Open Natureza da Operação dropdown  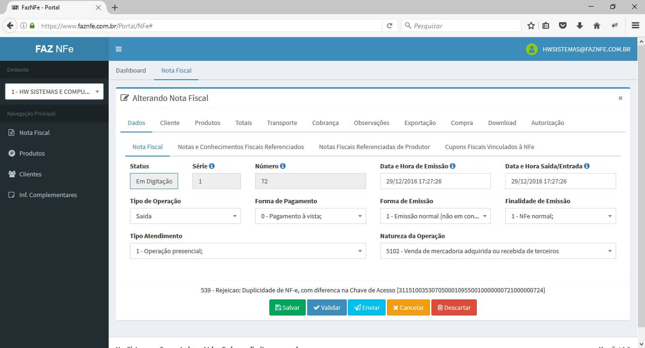click(x=498, y=251)
